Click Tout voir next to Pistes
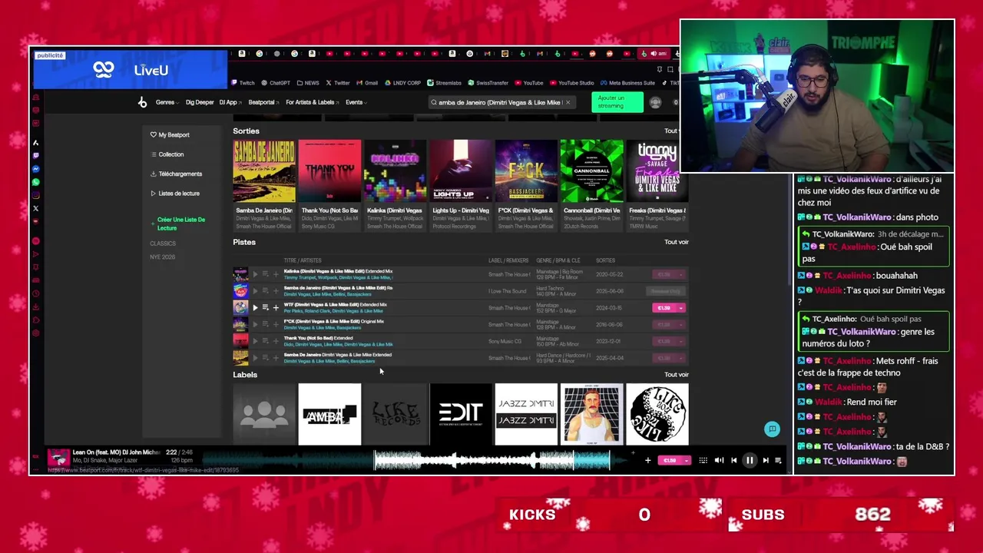 coord(676,242)
